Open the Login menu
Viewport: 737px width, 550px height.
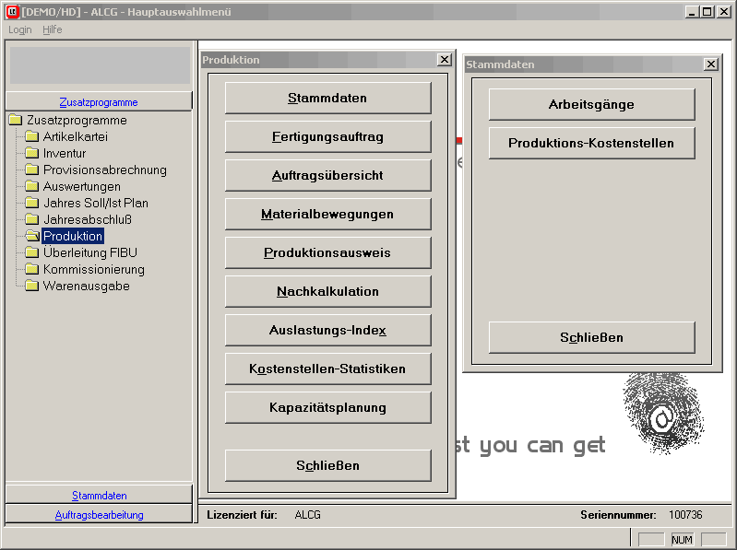[20, 29]
